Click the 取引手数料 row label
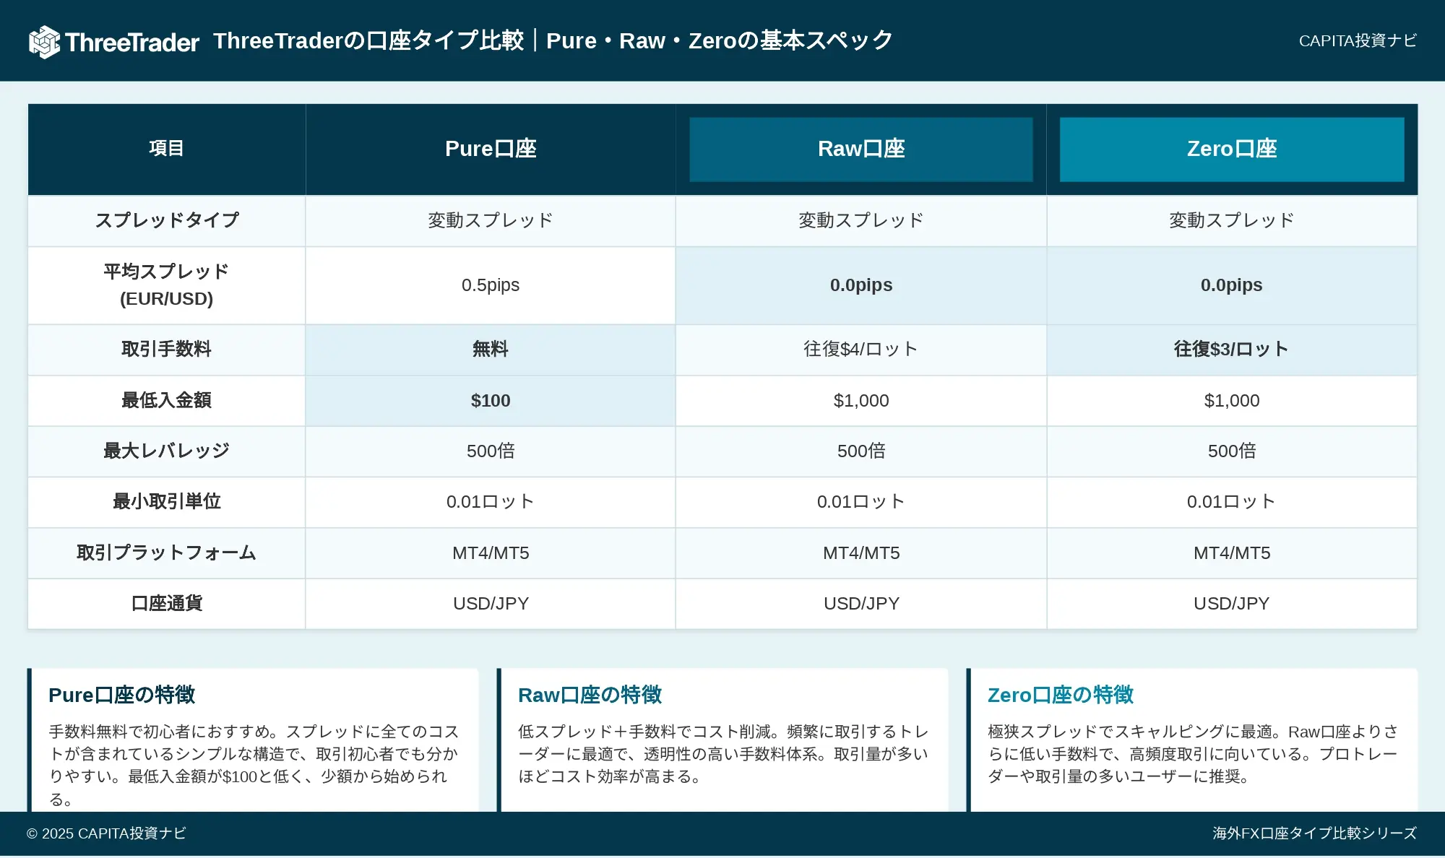 tap(166, 349)
